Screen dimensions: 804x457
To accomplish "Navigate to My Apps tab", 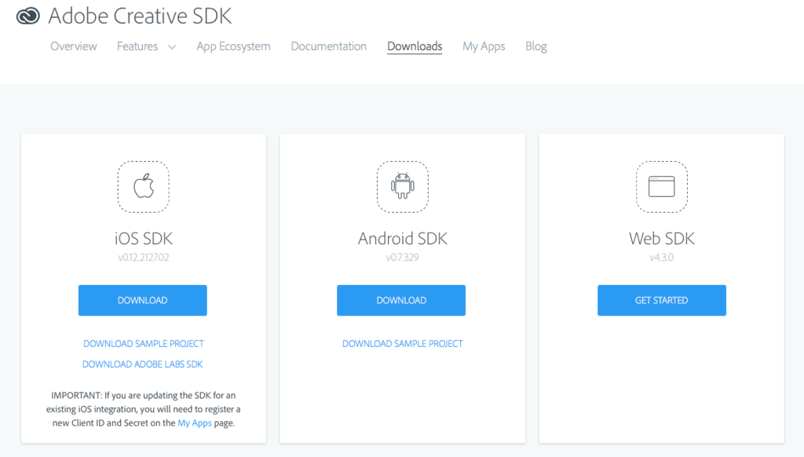I will click(484, 46).
